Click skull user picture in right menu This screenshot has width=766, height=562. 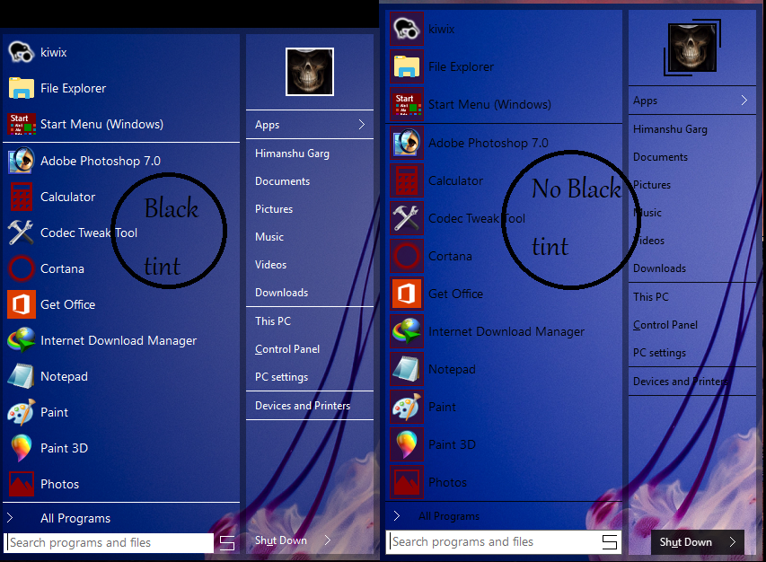pyautogui.click(x=692, y=48)
